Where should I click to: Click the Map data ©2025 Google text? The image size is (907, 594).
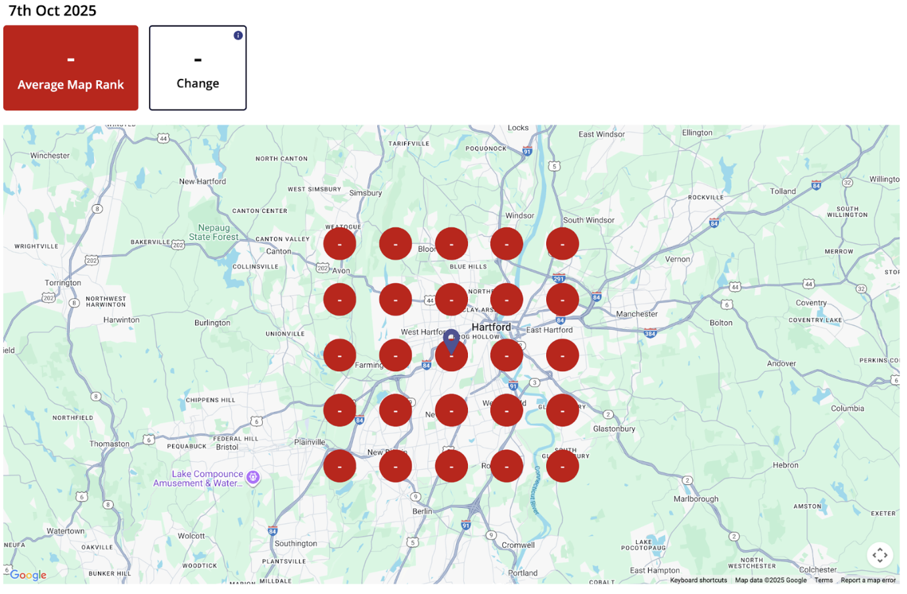pyautogui.click(x=770, y=580)
